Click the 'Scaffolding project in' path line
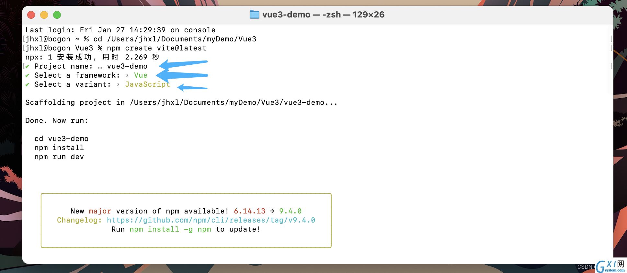The width and height of the screenshot is (627, 273). (x=181, y=103)
